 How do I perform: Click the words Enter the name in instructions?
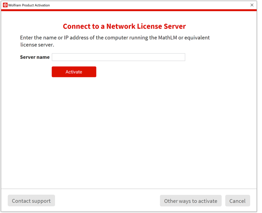(x=38, y=38)
